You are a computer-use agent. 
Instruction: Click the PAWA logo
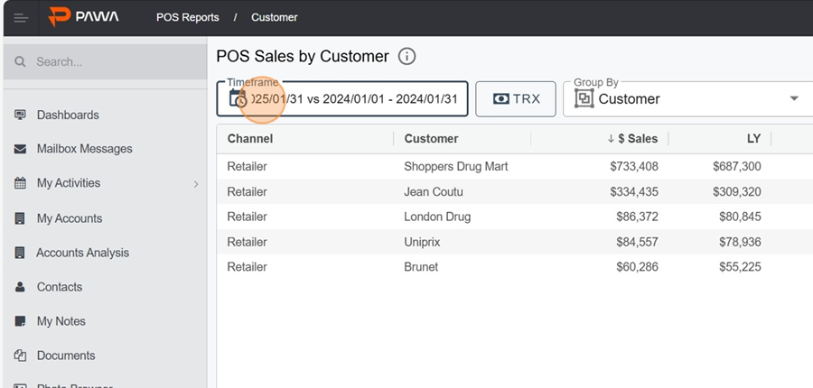pyautogui.click(x=83, y=17)
